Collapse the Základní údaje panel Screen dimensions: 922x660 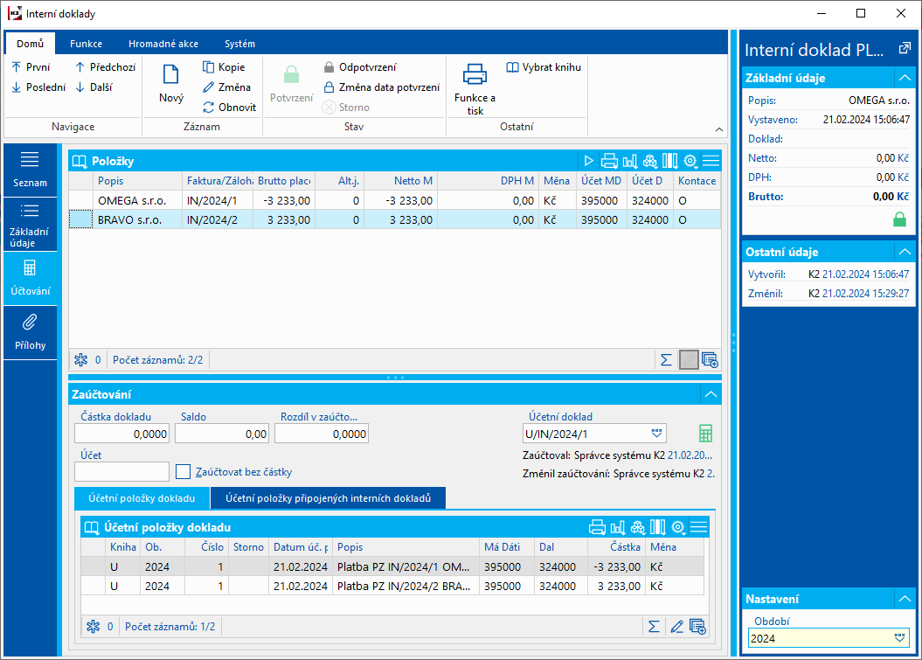[x=903, y=78]
